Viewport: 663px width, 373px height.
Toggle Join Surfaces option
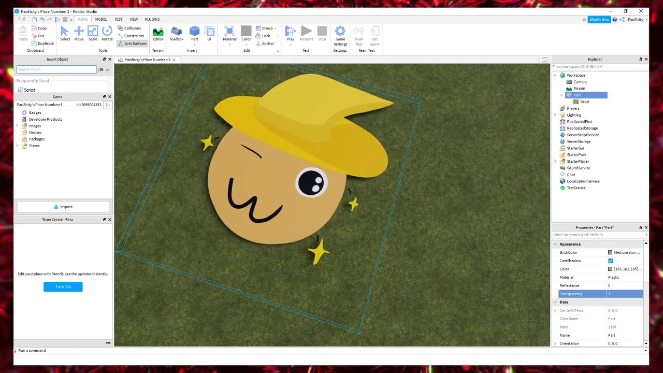132,44
